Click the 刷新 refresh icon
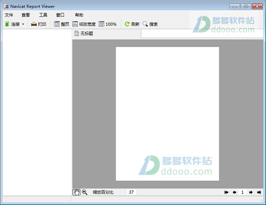Image resolution: width=266 pixels, height=205 pixels. (x=127, y=24)
